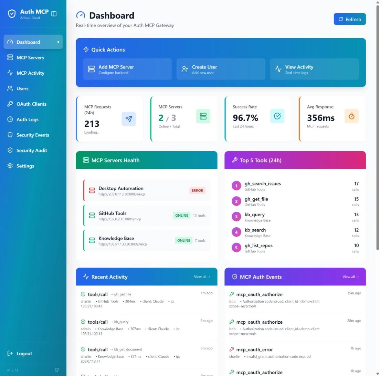
Task: Click the 356ms average response value
Action: coord(321,118)
